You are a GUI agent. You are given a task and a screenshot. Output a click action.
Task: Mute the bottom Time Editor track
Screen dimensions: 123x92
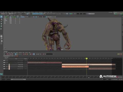[4, 69]
